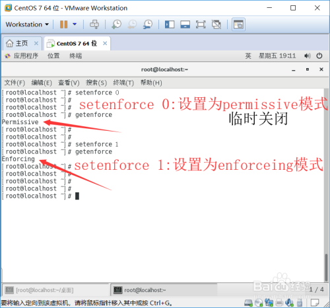
Task: Click the Permissive output line
Action: [20, 122]
